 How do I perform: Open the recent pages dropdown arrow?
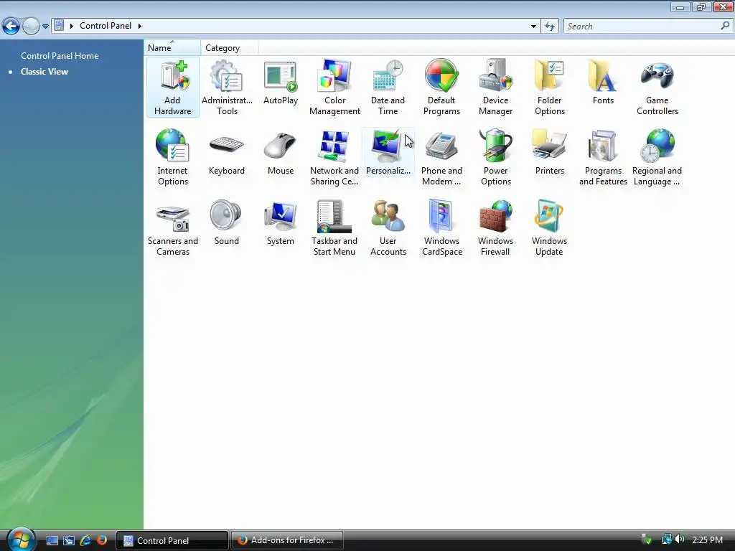click(x=45, y=27)
